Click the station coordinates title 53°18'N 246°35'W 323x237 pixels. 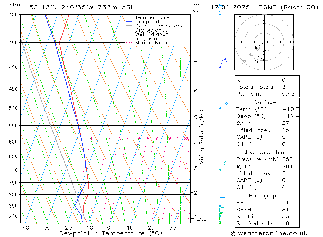tap(62, 7)
